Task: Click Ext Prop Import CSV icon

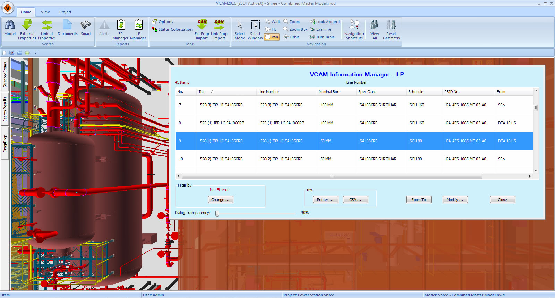Action: click(202, 25)
